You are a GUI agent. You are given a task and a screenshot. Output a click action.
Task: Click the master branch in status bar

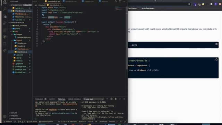pyautogui.click(x=7, y=122)
